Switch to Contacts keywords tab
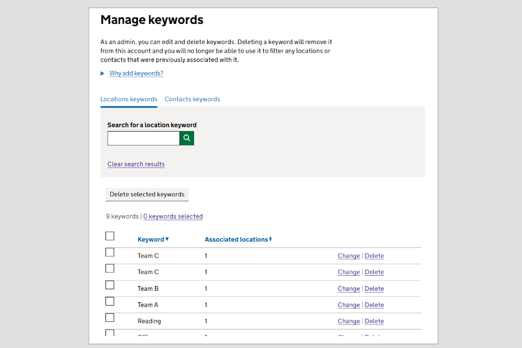This screenshot has height=348, width=522. [192, 100]
